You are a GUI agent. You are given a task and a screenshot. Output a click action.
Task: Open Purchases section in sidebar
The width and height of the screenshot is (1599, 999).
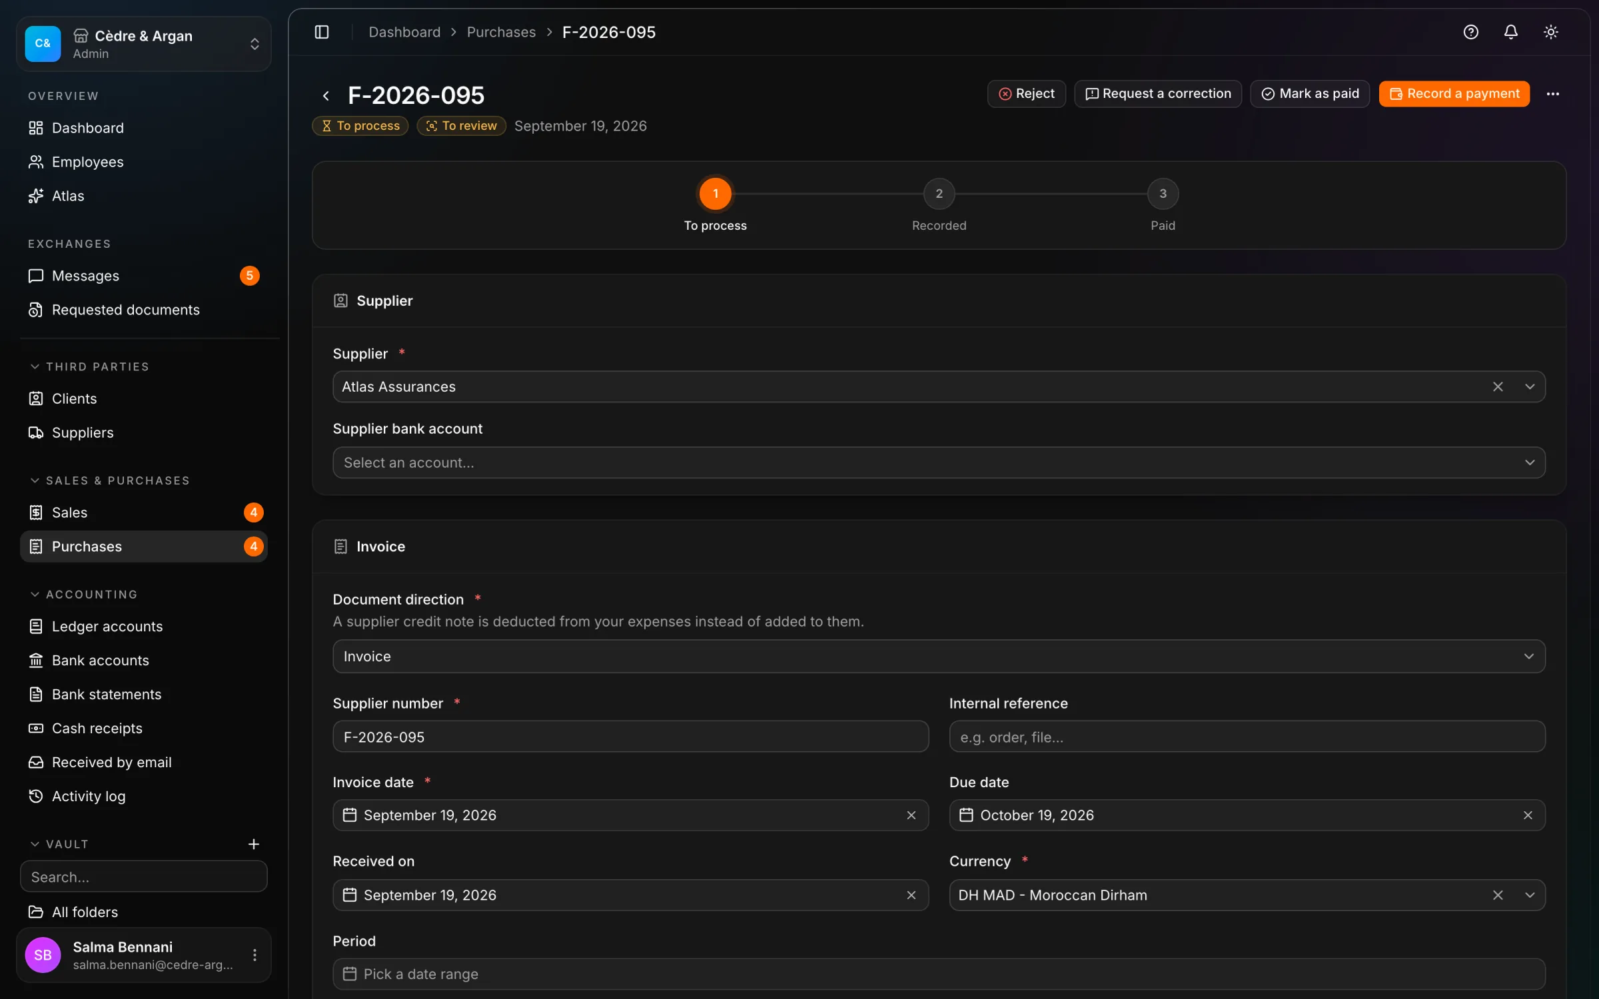click(144, 547)
